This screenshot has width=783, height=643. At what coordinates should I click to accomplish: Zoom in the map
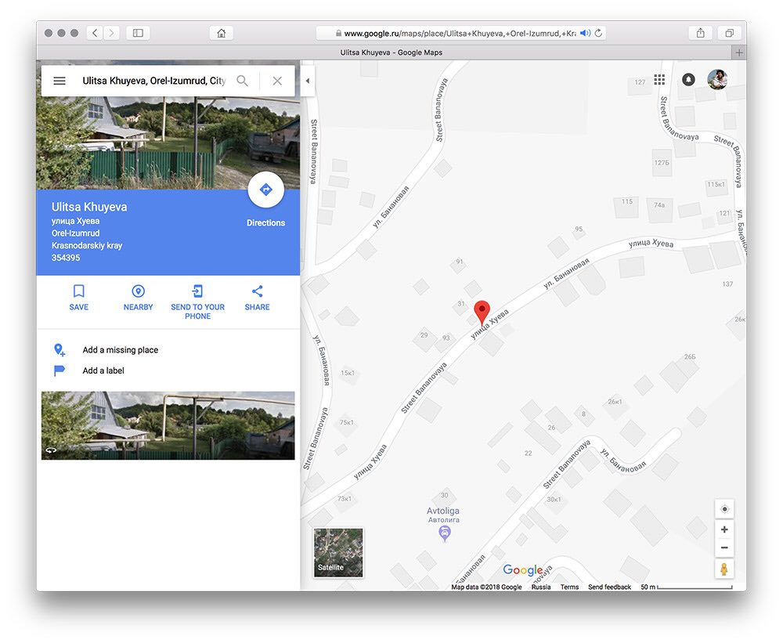(724, 529)
